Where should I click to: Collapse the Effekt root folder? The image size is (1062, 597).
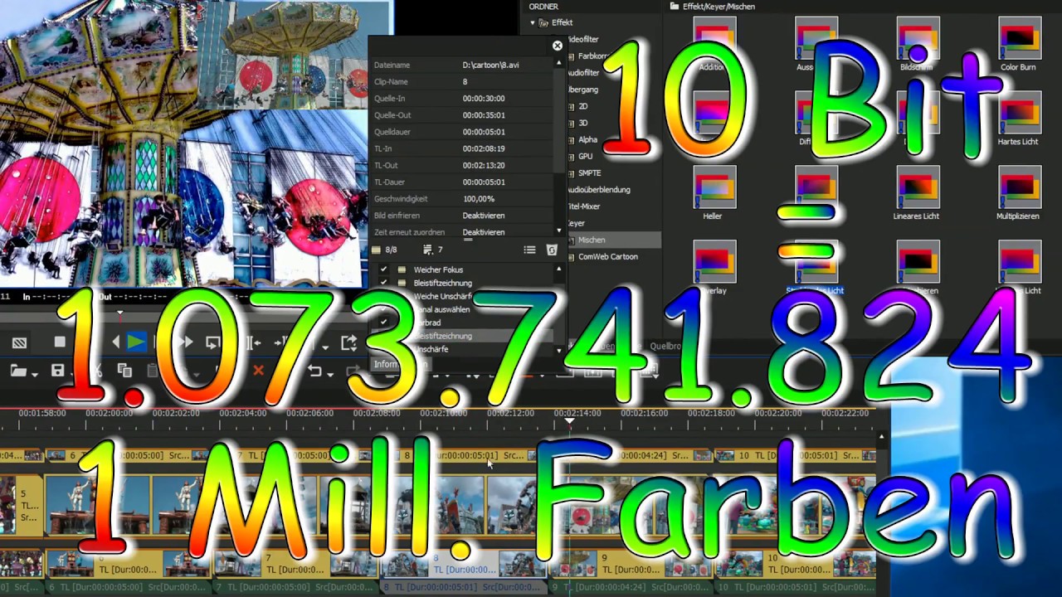[x=533, y=23]
